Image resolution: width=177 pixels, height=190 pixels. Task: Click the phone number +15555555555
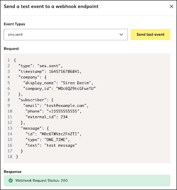point(63,111)
